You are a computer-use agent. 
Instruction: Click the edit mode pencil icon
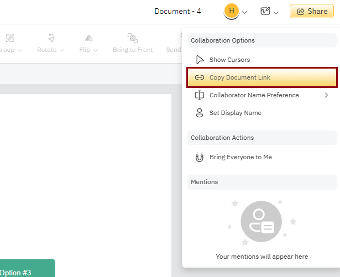pos(265,11)
